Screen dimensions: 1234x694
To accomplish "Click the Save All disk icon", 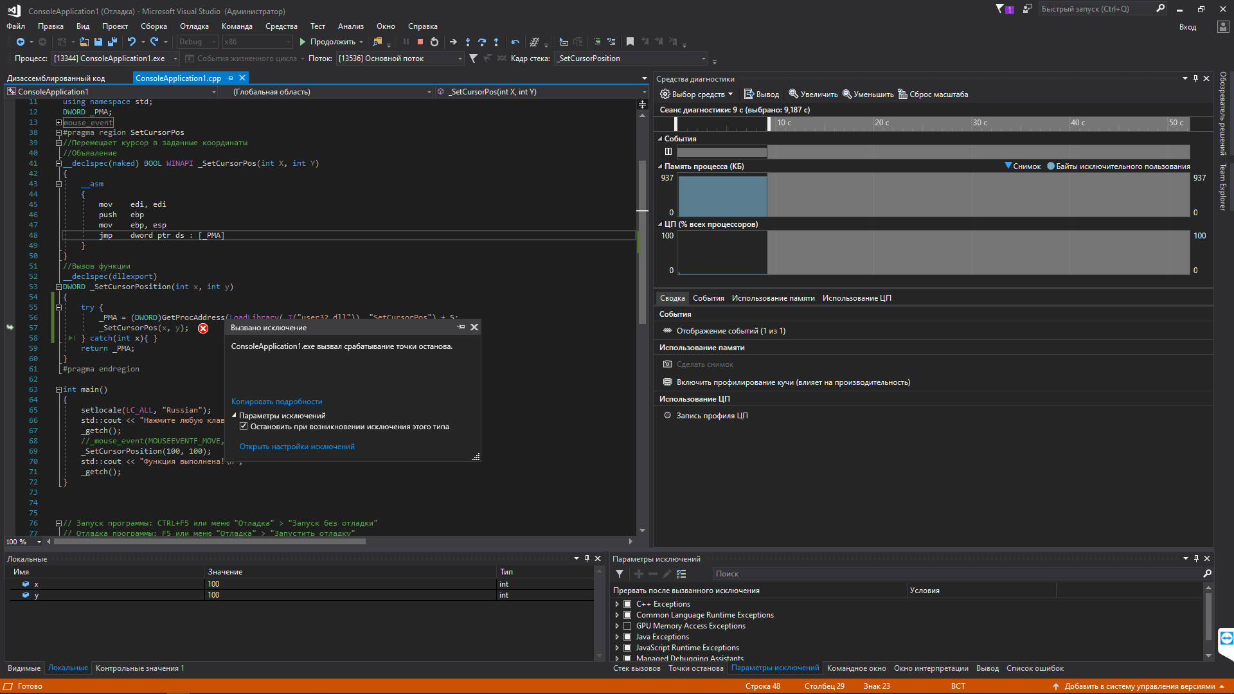I will tap(112, 42).
